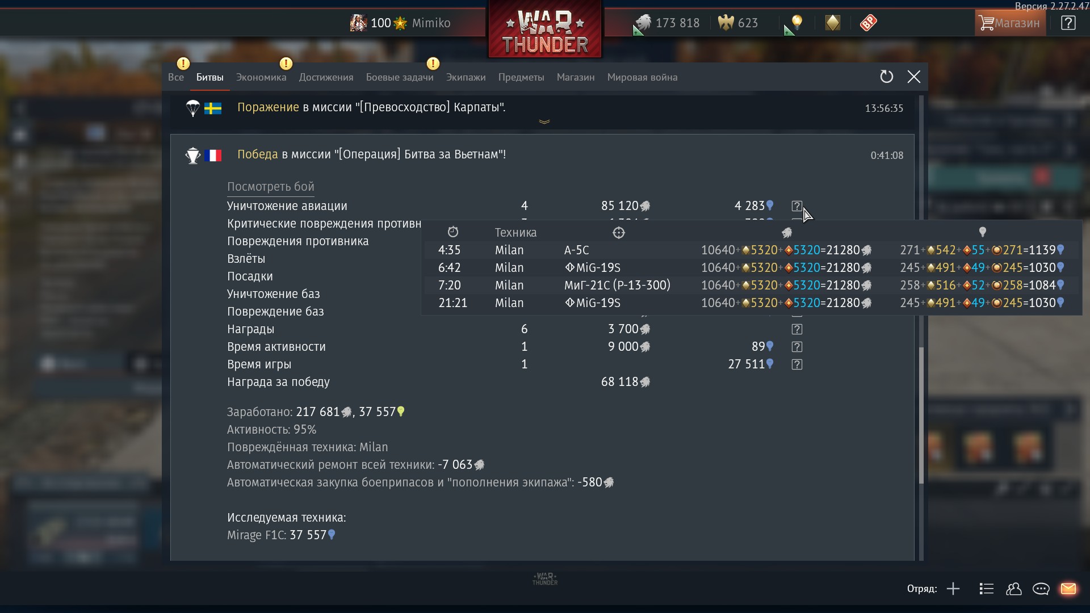Image resolution: width=1090 pixels, height=613 pixels.
Task: Show details for Награды row
Action: coord(797,329)
